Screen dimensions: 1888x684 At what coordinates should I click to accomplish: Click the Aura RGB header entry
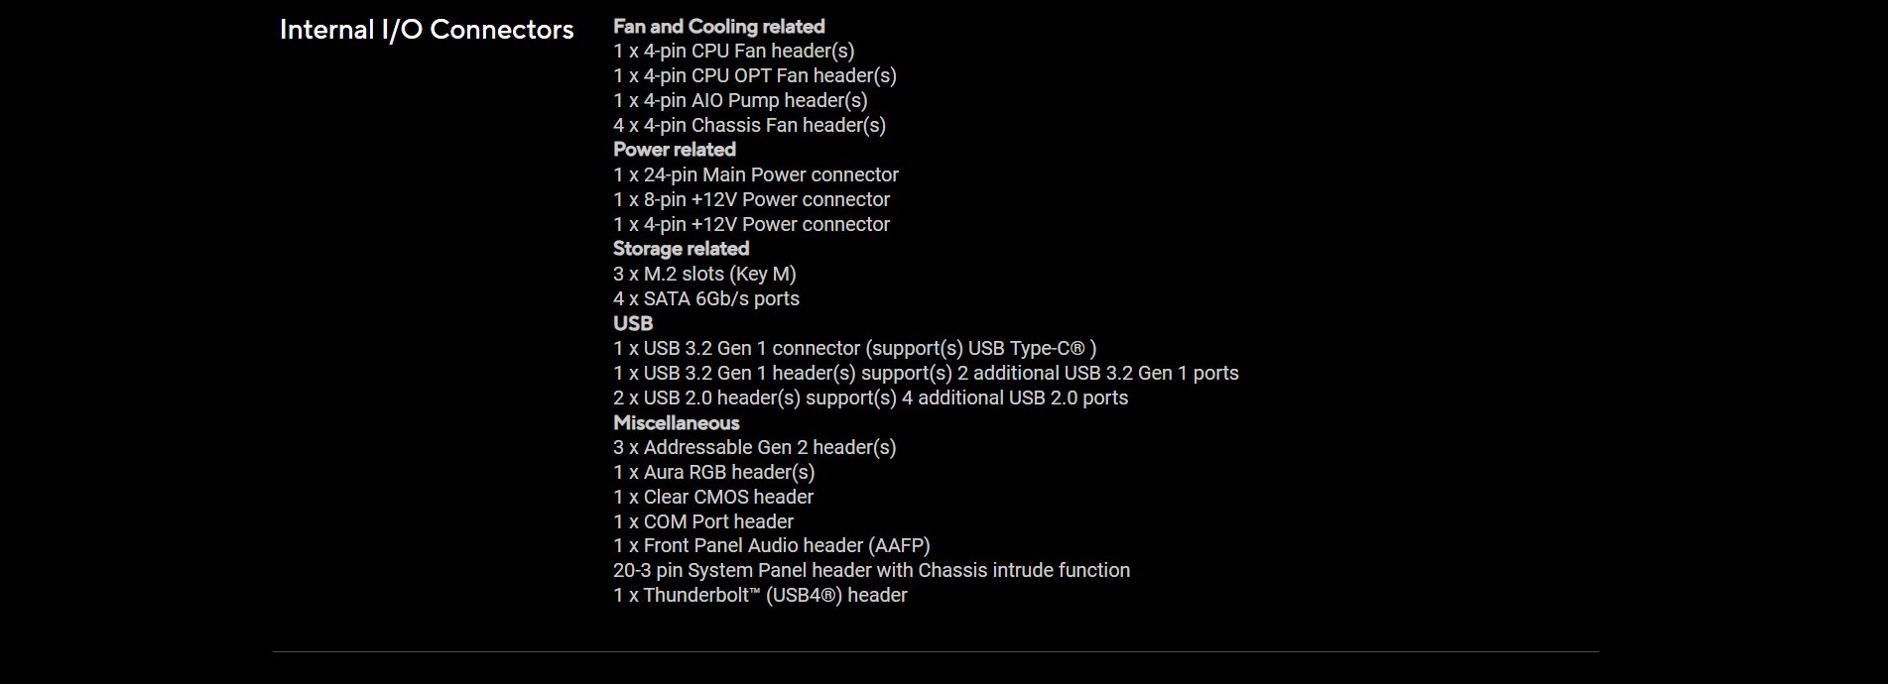click(714, 473)
